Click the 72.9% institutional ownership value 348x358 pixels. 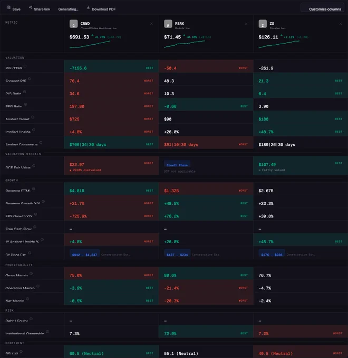pos(170,334)
